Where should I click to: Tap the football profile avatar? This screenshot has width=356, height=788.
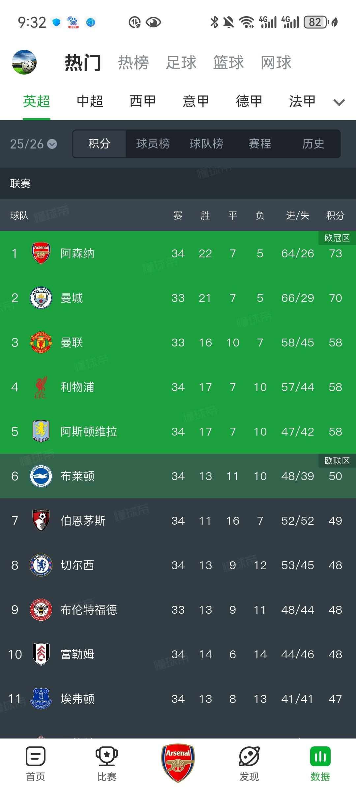(x=24, y=62)
